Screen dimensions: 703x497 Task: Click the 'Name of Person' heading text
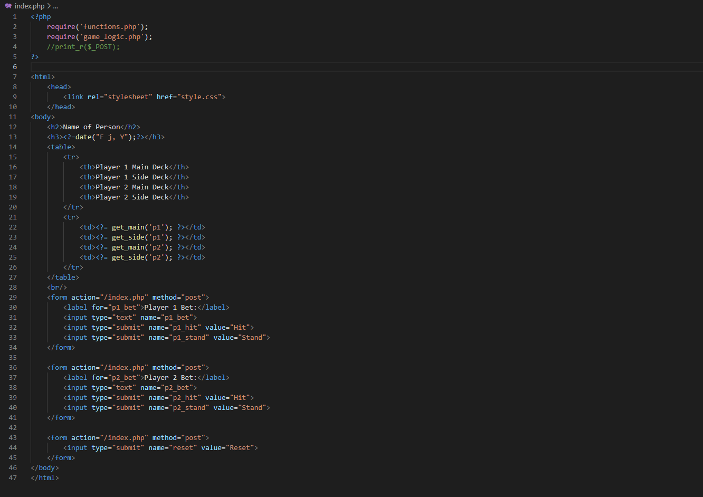click(x=92, y=127)
